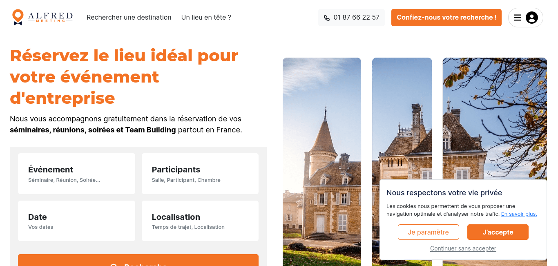Open the hamburger menu icon
Image resolution: width=558 pixels, height=266 pixels.
pos(518,18)
